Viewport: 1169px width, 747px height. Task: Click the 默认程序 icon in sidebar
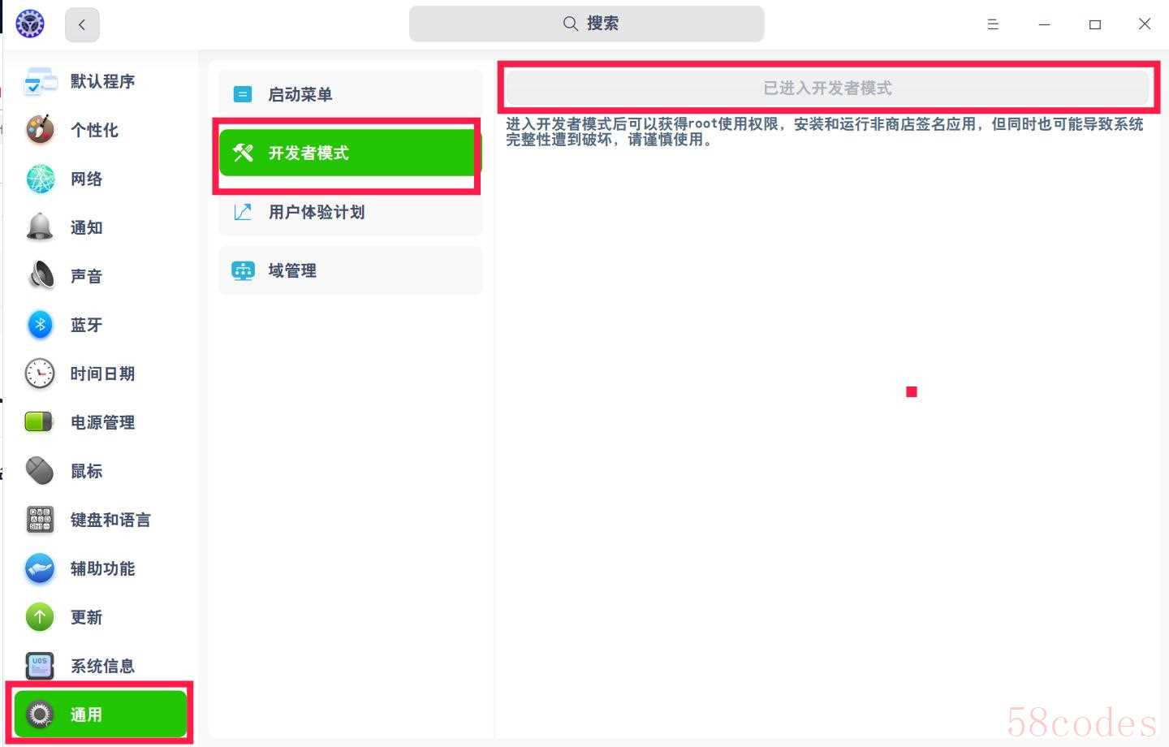41,81
